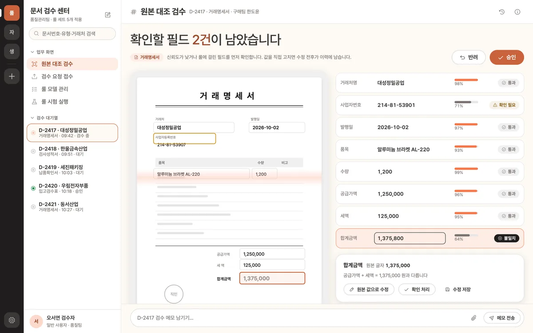Click the document's 공급가액 1,250,000 box
533x333 pixels.
pos(272,254)
